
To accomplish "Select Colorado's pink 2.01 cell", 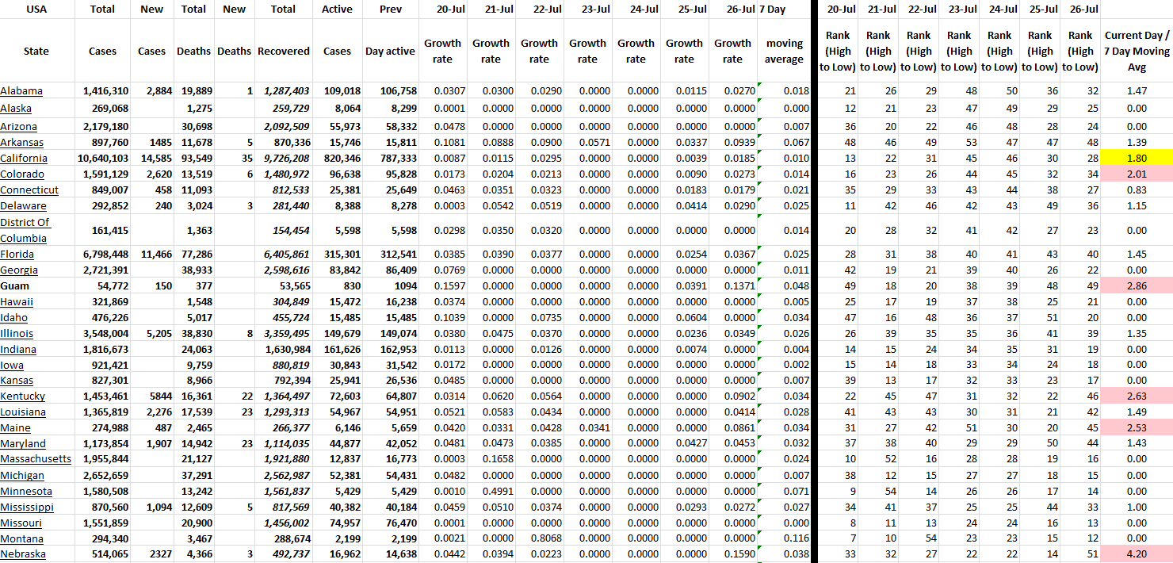I will tap(1136, 174).
